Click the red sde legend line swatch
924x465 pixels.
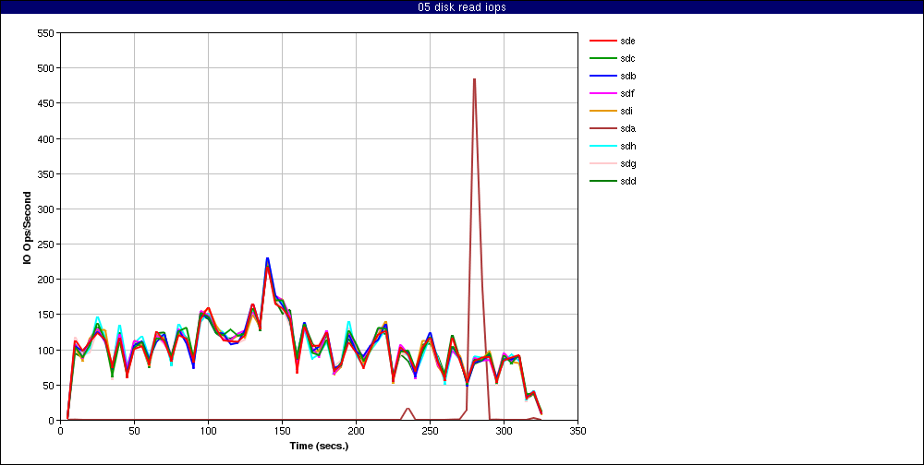click(x=602, y=42)
